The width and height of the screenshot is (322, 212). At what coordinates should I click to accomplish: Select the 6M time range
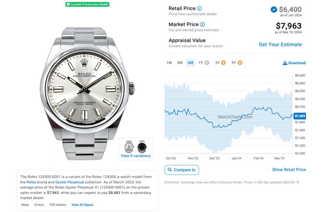pos(191,63)
